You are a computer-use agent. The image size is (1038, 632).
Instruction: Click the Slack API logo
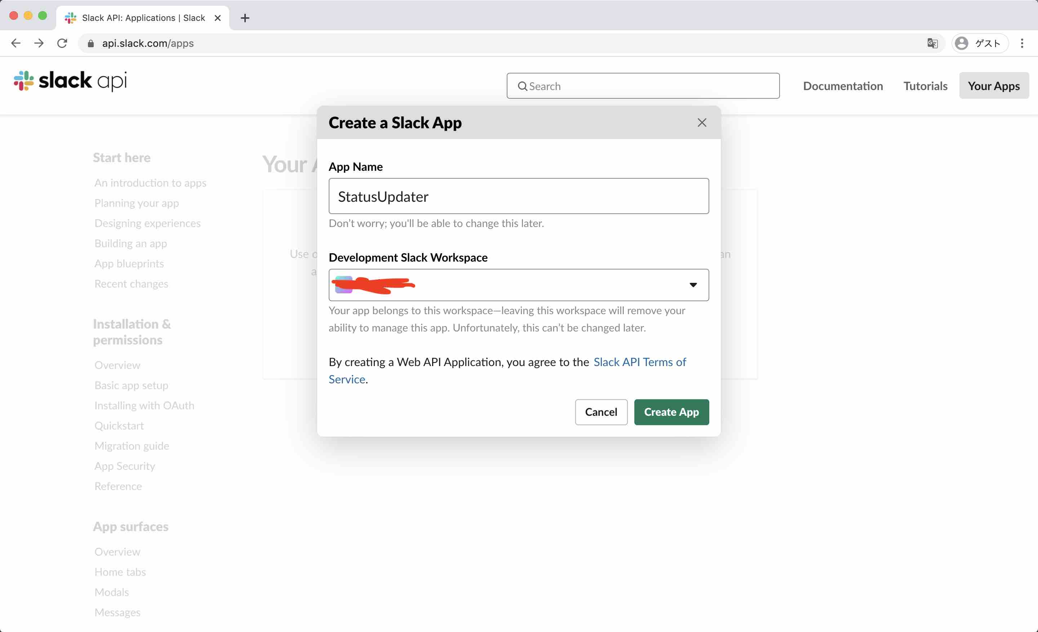pyautogui.click(x=70, y=80)
